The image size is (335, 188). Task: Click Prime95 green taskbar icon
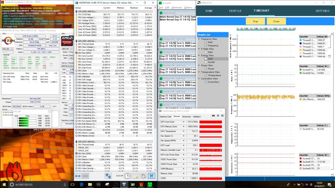pos(150,185)
